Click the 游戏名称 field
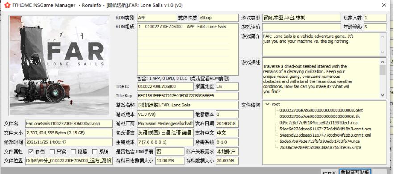 pyautogui.click(x=188, y=105)
